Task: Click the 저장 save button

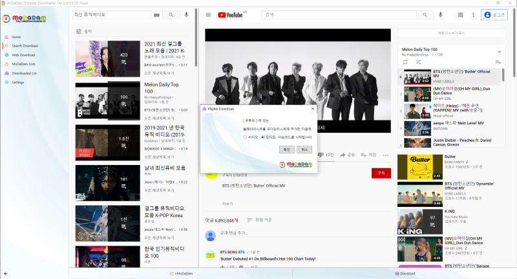Action: (x=368, y=155)
